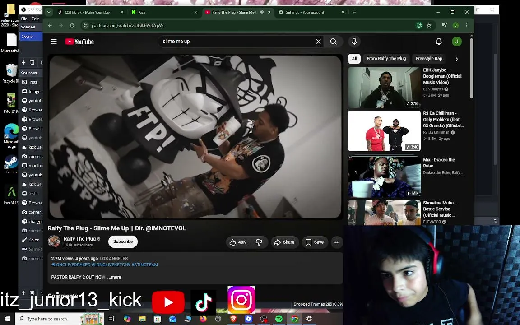Open R3 Da Chilliman Only Problem title
The width and height of the screenshot is (520, 325).
443,119
